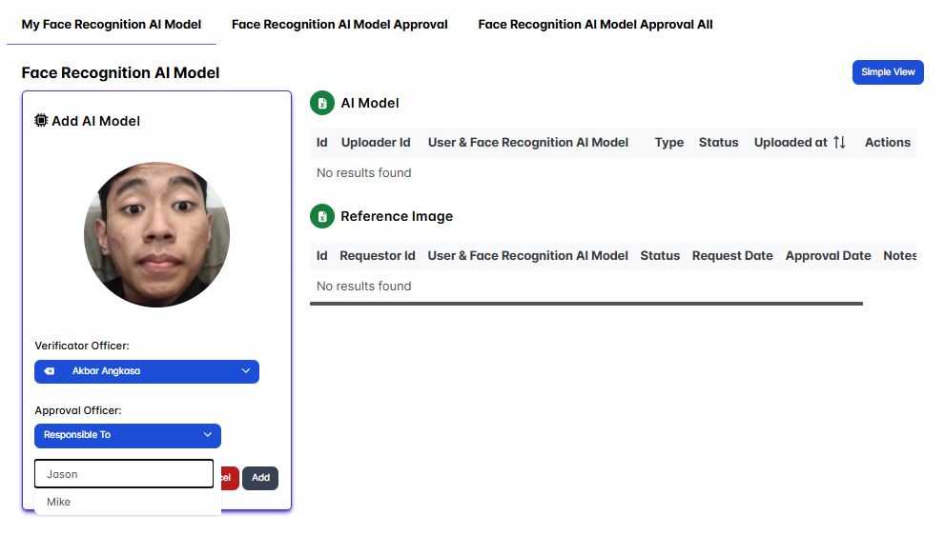Click the chip icon beside Add AI Model
This screenshot has height=535, width=945.
pos(41,121)
